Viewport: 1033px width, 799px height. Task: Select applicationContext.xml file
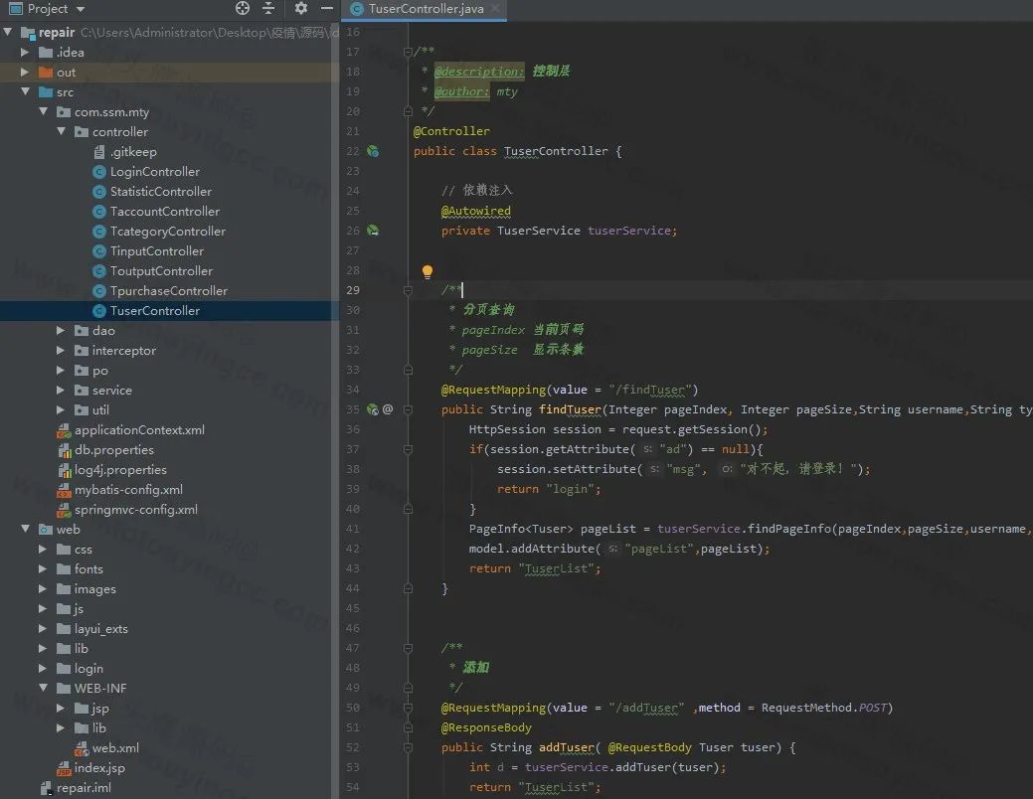139,430
